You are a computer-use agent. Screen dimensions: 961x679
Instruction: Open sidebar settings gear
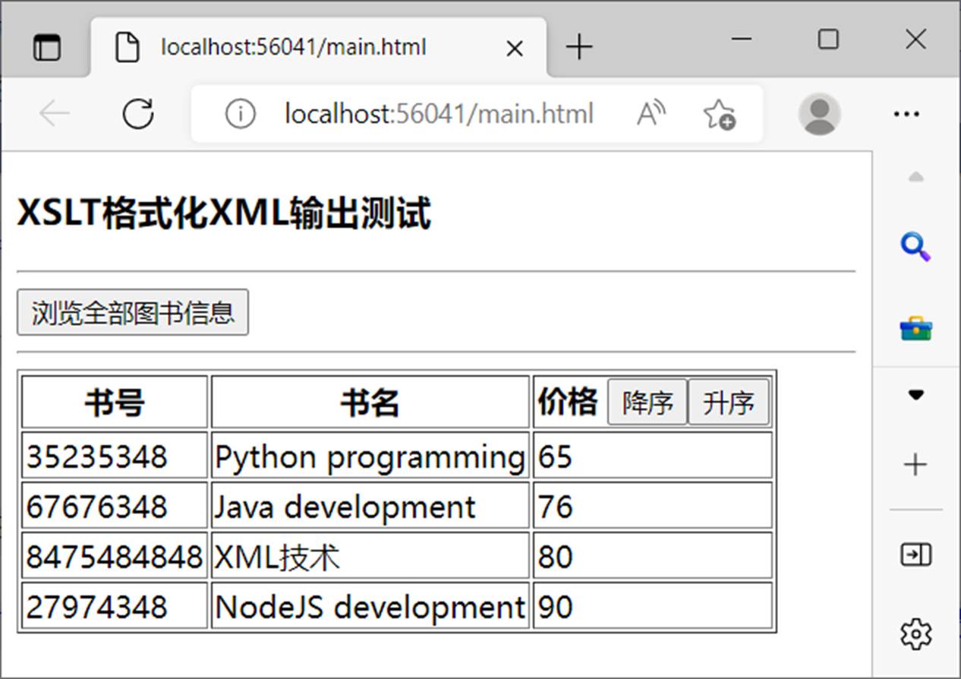[x=915, y=633]
